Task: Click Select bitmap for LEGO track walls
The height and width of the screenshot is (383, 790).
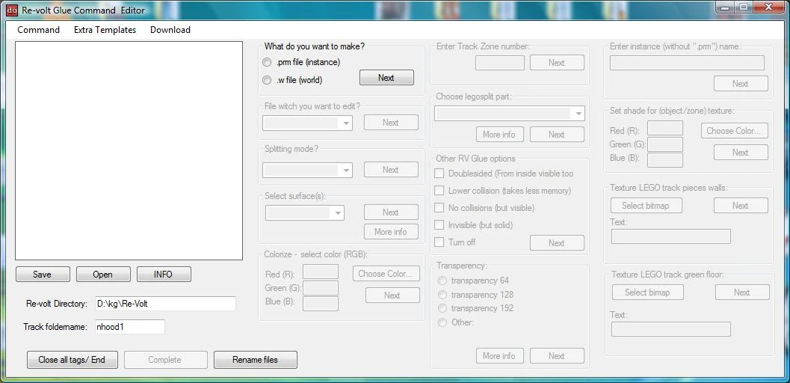Action: point(647,206)
